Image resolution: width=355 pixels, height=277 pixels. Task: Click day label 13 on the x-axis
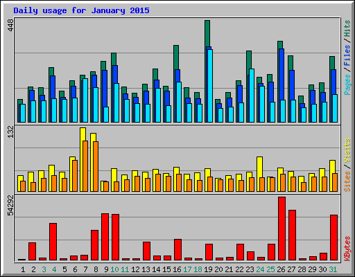tap(146, 269)
